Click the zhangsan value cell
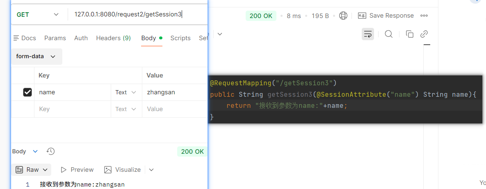 (174, 92)
